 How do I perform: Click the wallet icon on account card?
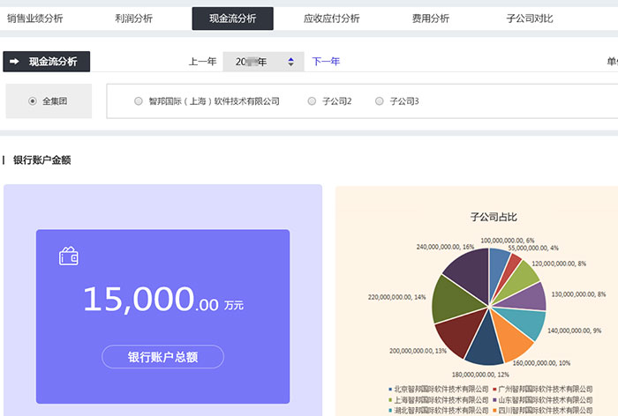coord(69,256)
